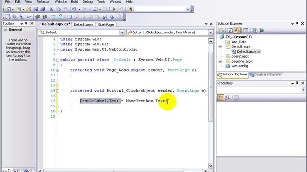Open the Find combo box dropdown arrow
Image resolution: width=307 pixels, height=172 pixels.
click(x=188, y=9)
